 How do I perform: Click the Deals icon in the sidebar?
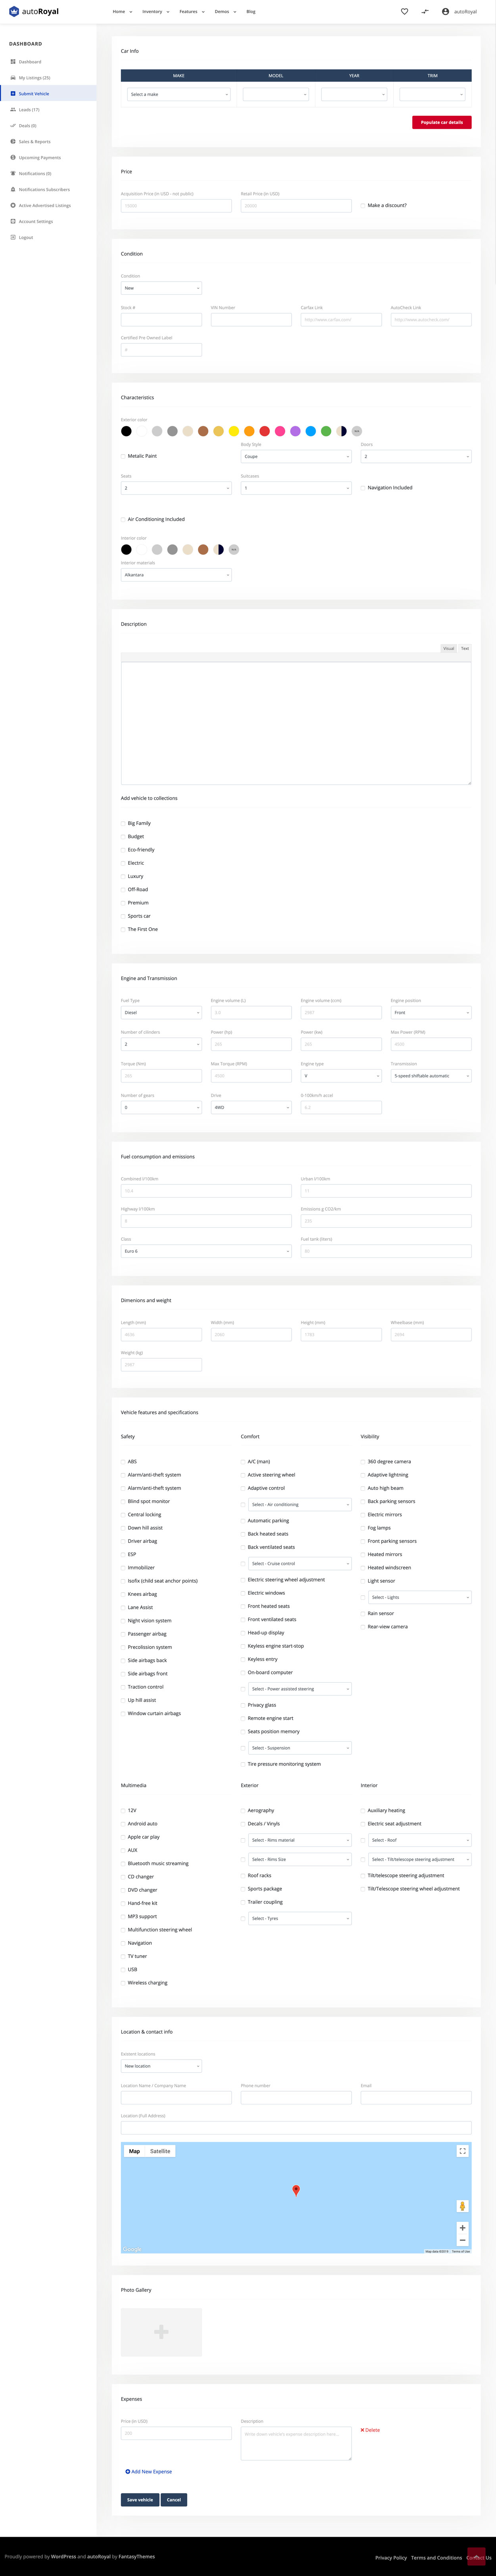pos(13,126)
